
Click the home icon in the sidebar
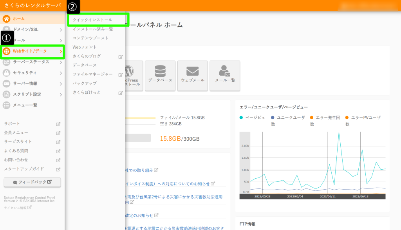tap(6, 19)
